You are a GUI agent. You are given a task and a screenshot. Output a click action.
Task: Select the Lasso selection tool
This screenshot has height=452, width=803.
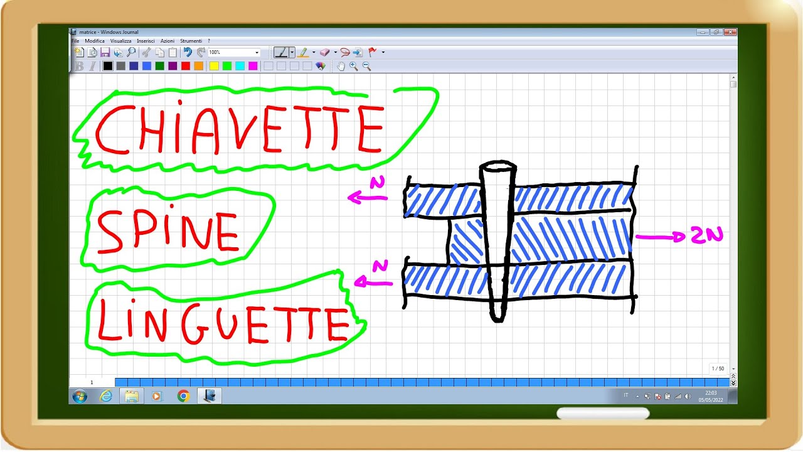346,52
